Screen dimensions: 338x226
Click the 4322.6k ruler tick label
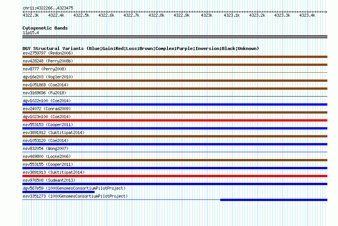(106, 15)
